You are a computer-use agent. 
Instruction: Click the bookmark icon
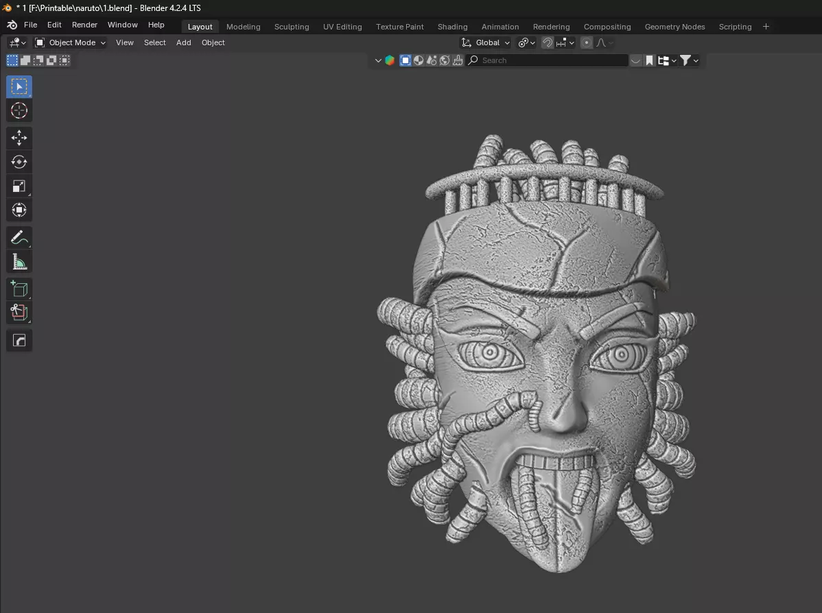(650, 61)
